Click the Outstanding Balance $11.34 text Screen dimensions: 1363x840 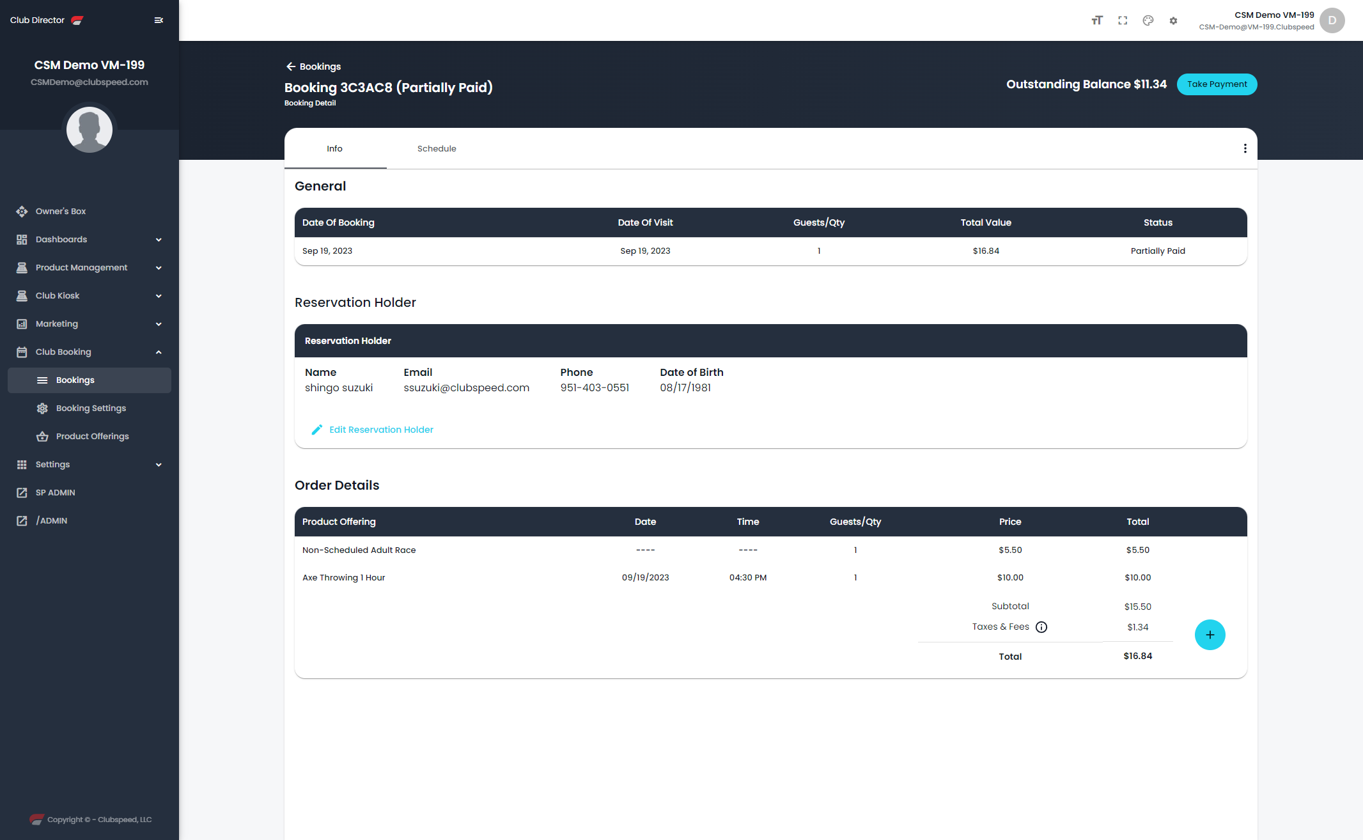click(x=1086, y=84)
